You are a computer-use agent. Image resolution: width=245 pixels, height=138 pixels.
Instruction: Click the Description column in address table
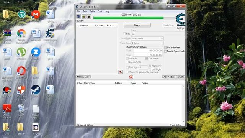click(x=89, y=83)
